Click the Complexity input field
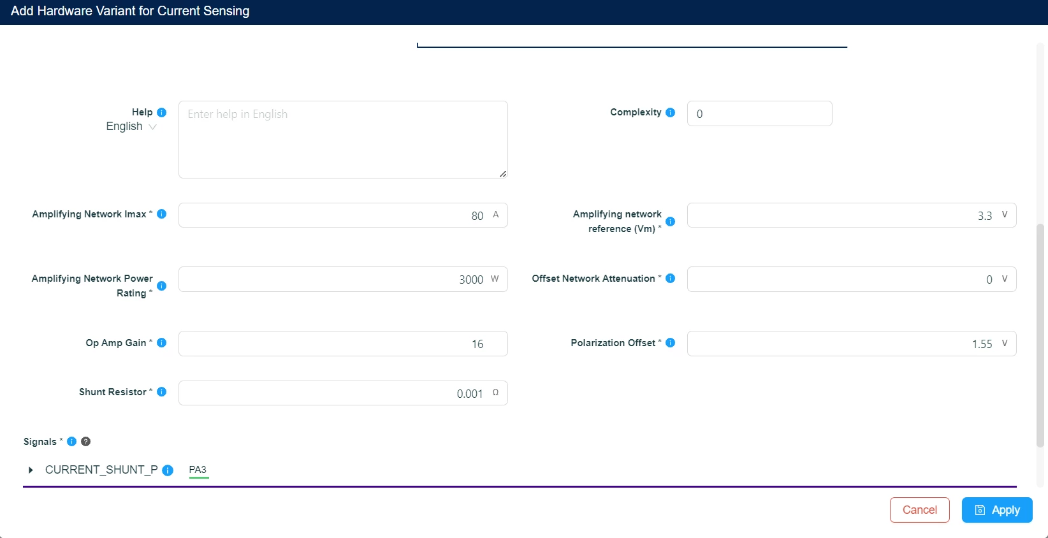Image resolution: width=1048 pixels, height=538 pixels. (x=760, y=113)
